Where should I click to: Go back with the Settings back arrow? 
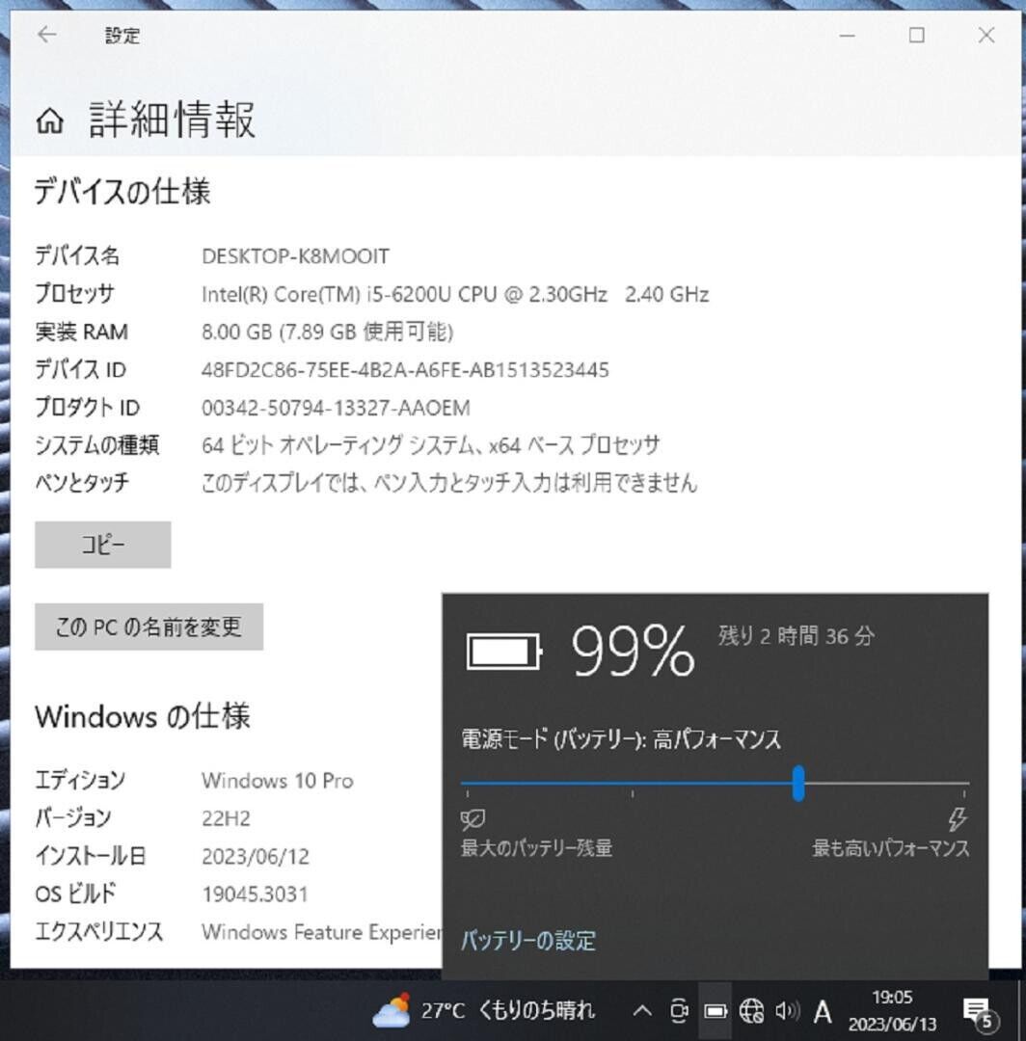pos(46,35)
